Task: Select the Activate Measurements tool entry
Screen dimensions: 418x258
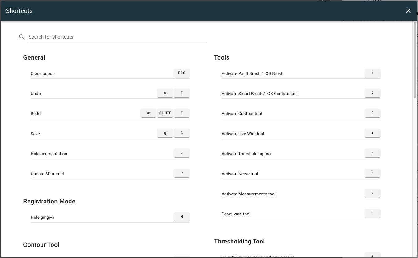Action: (248, 194)
